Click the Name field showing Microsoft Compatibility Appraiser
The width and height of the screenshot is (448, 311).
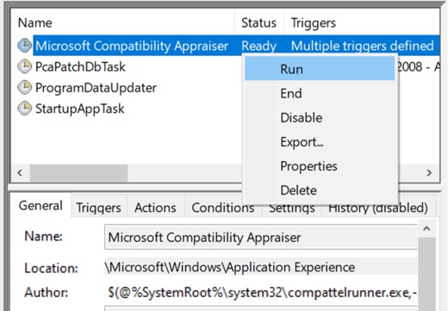[261, 237]
